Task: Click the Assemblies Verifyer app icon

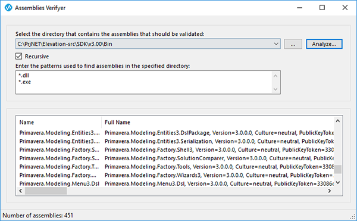Action: (x=8, y=8)
